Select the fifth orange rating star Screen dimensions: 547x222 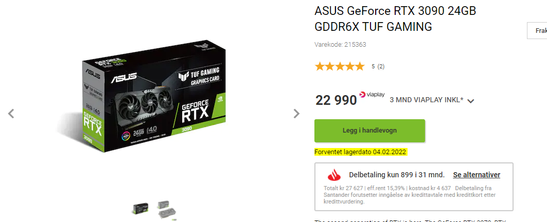pos(360,66)
